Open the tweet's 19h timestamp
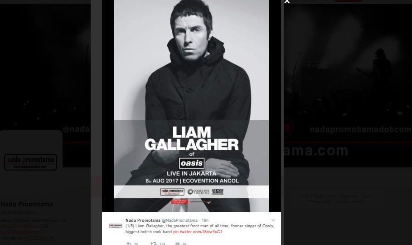 (205, 220)
